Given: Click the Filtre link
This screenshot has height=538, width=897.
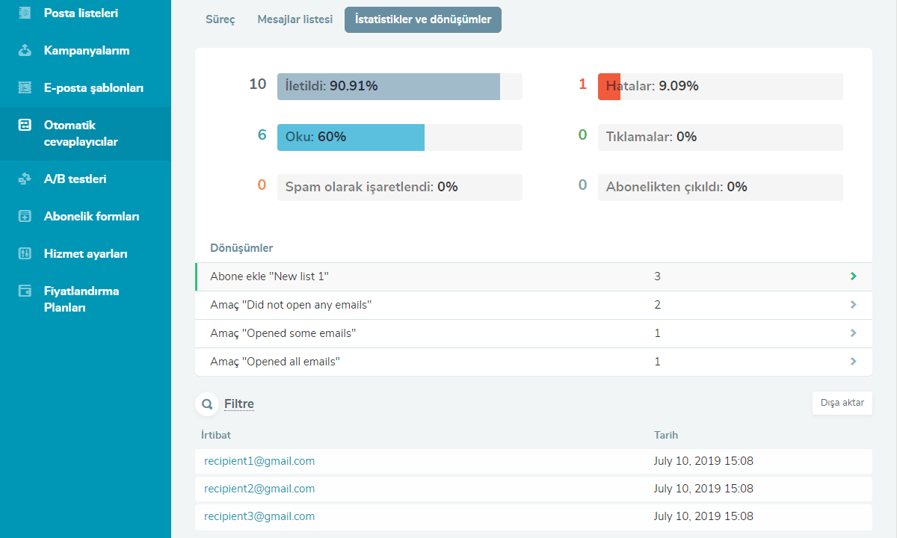Looking at the screenshot, I should point(239,404).
